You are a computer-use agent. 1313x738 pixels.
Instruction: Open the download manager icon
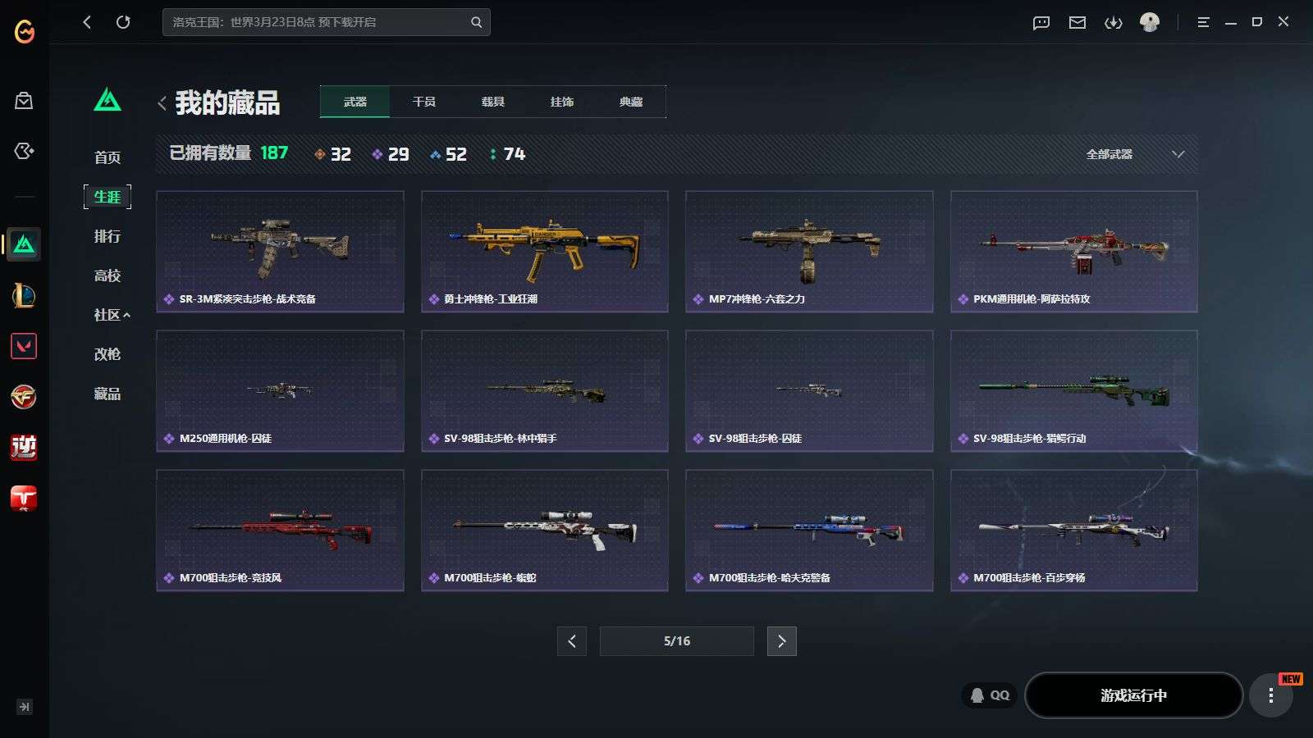1114,22
